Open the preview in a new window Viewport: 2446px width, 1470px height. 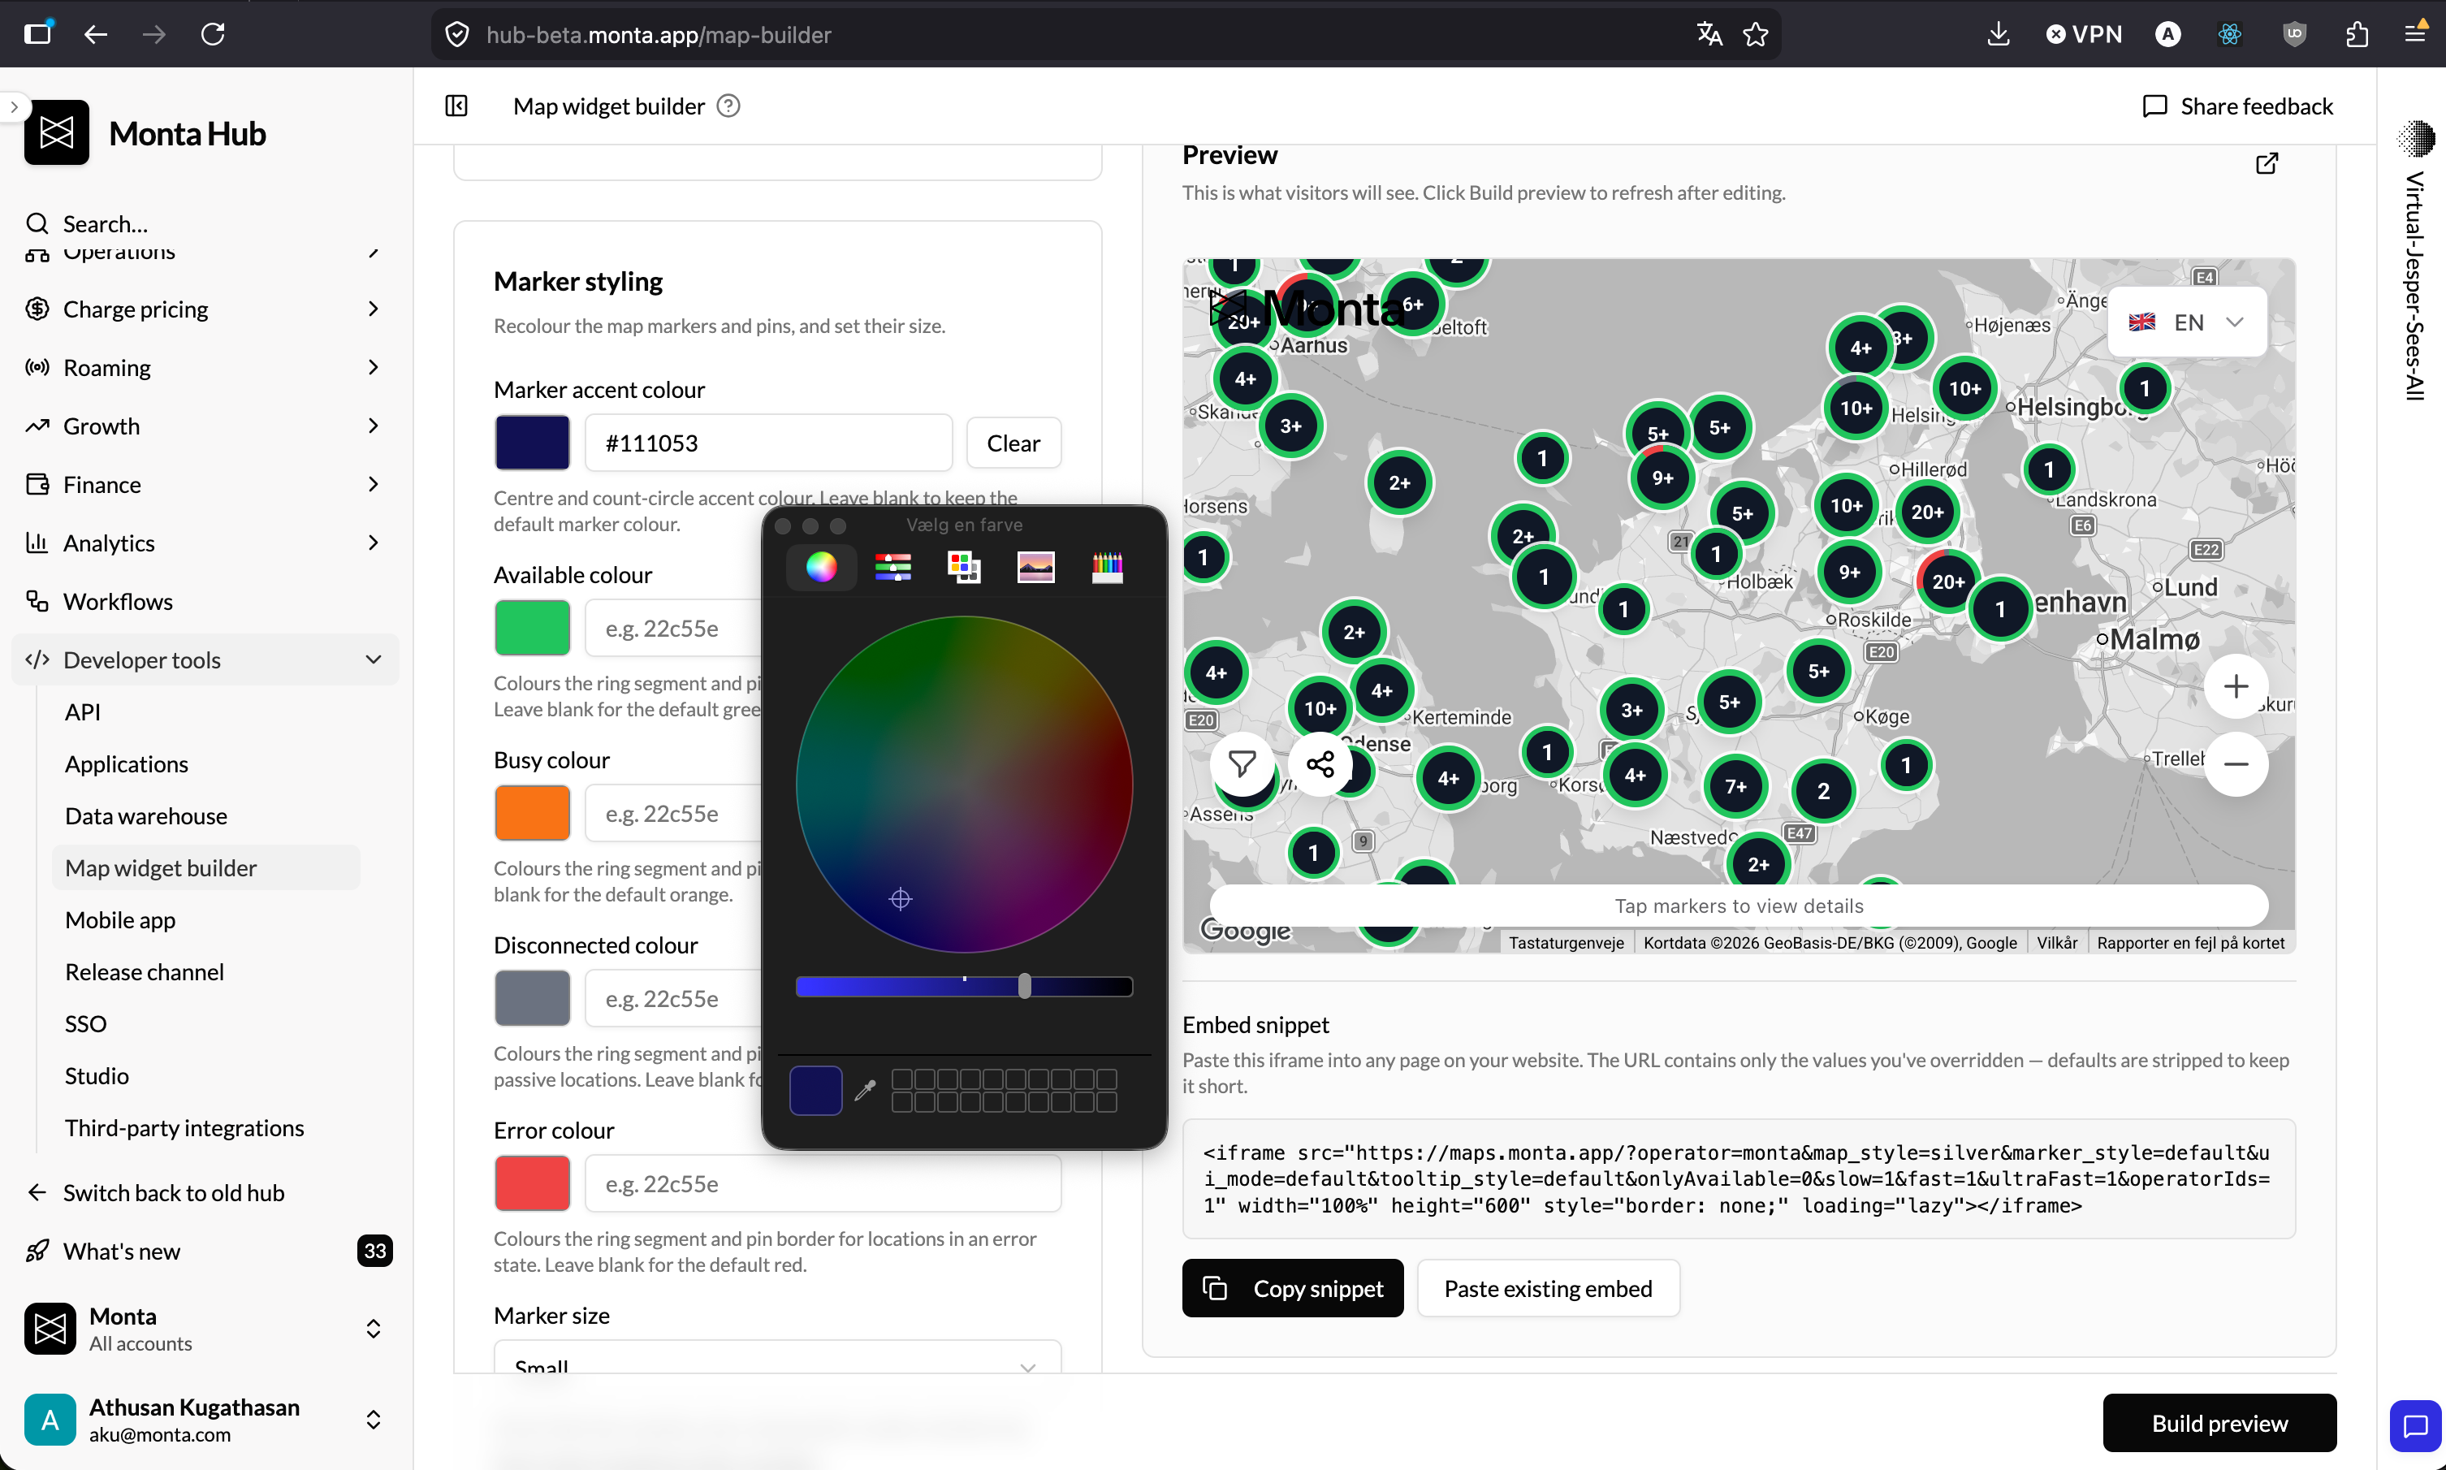coord(2267,163)
